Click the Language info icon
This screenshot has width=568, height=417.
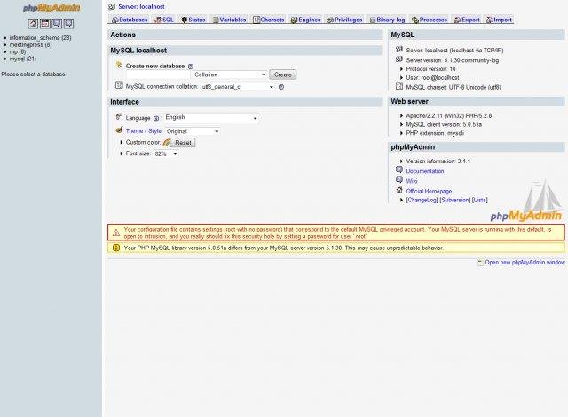tap(156, 118)
